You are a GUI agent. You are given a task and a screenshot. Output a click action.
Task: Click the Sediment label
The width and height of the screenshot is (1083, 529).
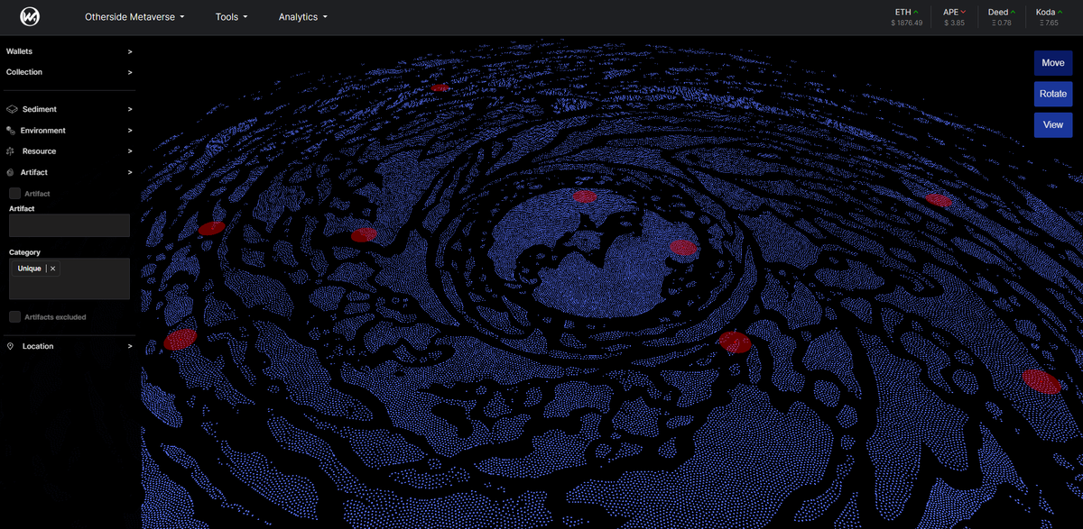click(40, 109)
